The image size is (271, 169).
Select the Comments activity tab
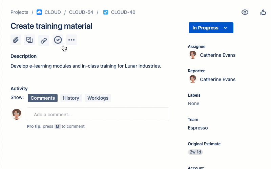[x=43, y=98]
